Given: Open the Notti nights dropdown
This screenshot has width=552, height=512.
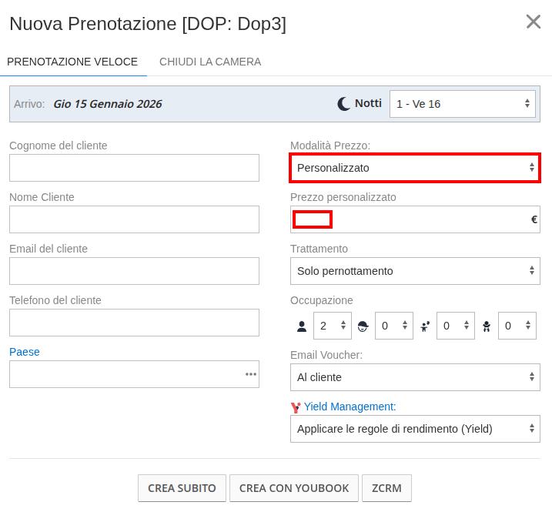Looking at the screenshot, I should point(462,104).
